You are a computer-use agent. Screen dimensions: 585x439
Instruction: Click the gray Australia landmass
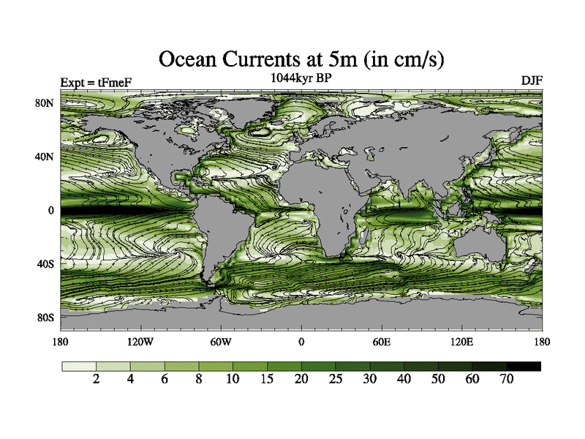[475, 245]
